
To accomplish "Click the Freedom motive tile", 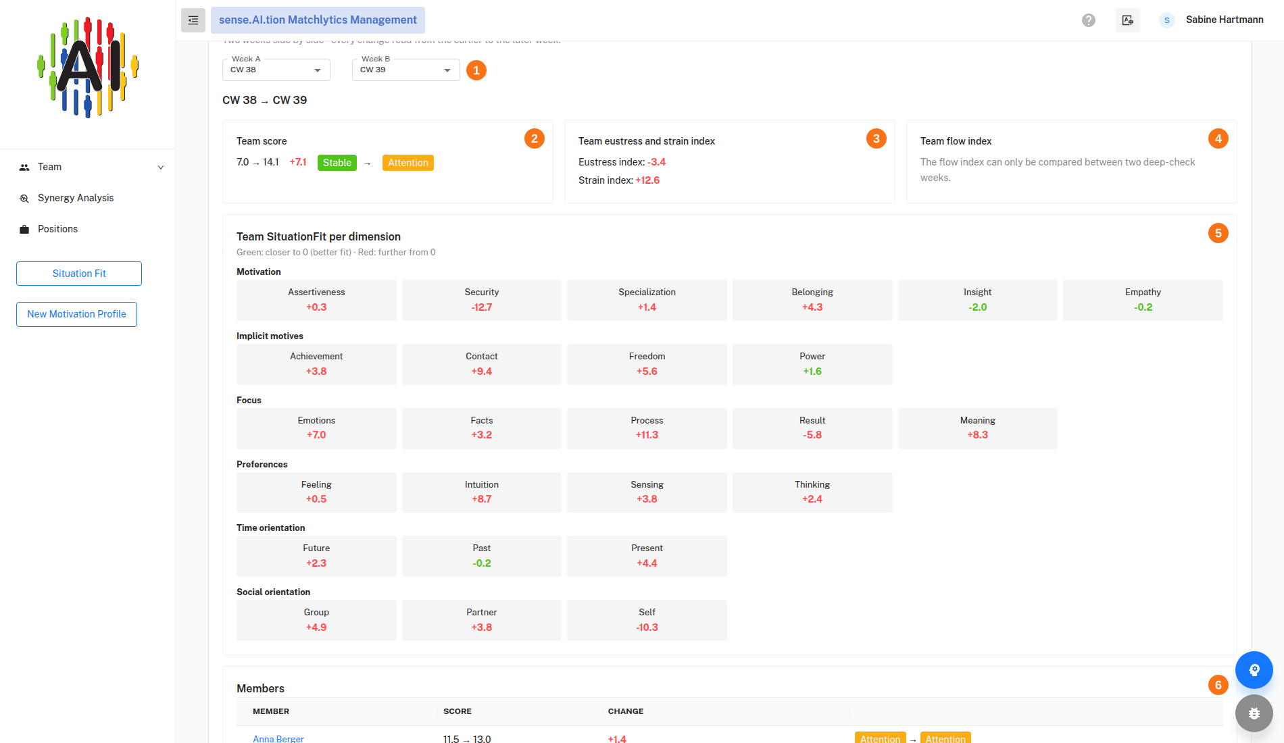I will [x=647, y=364].
